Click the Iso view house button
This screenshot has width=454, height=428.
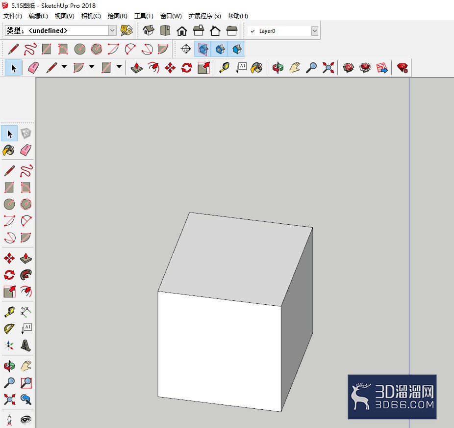(x=149, y=30)
